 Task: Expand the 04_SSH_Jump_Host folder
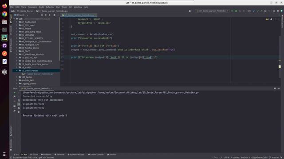coord(17,32)
